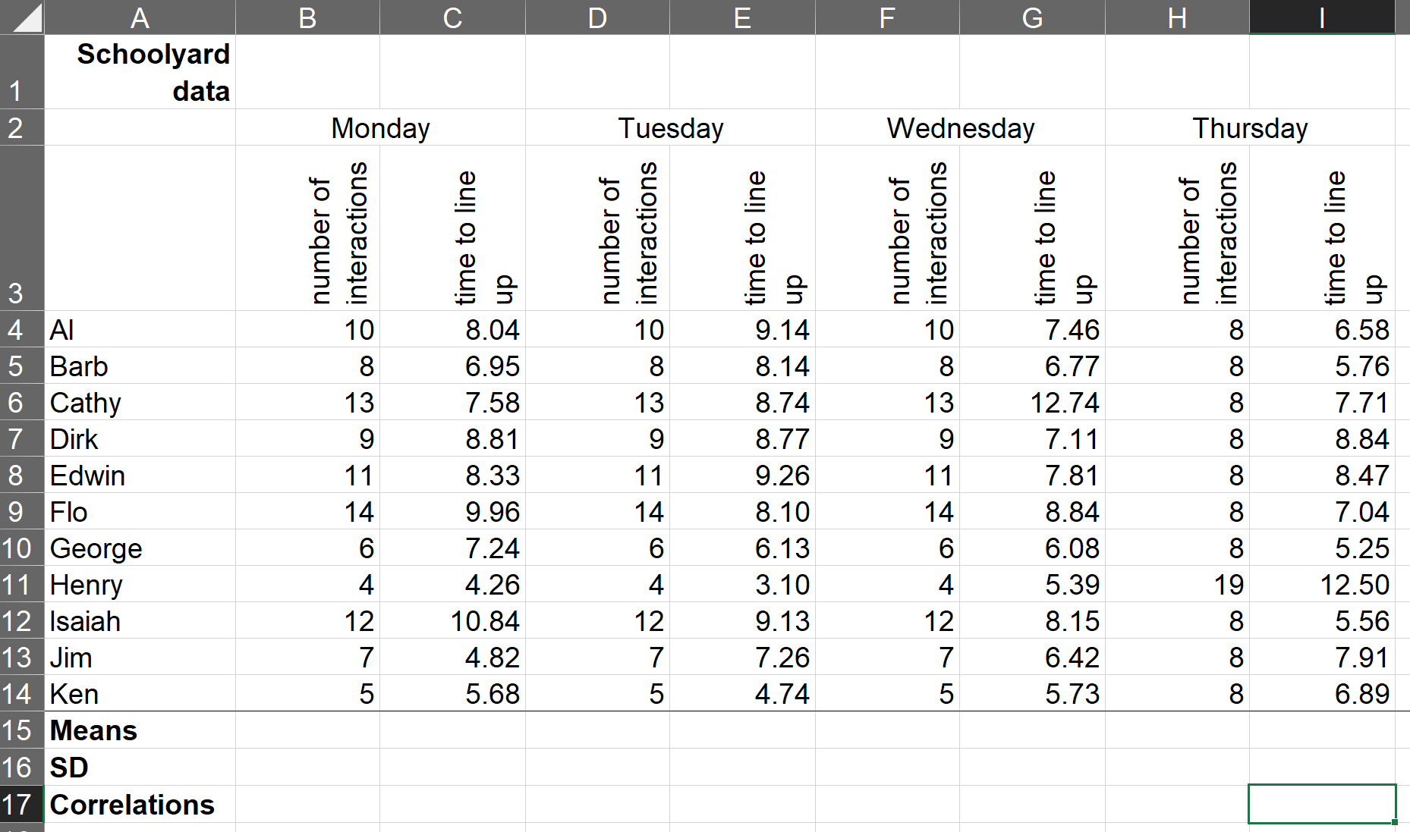1410x832 pixels.
Task: Select the Correlations label cell
Action: [x=140, y=805]
